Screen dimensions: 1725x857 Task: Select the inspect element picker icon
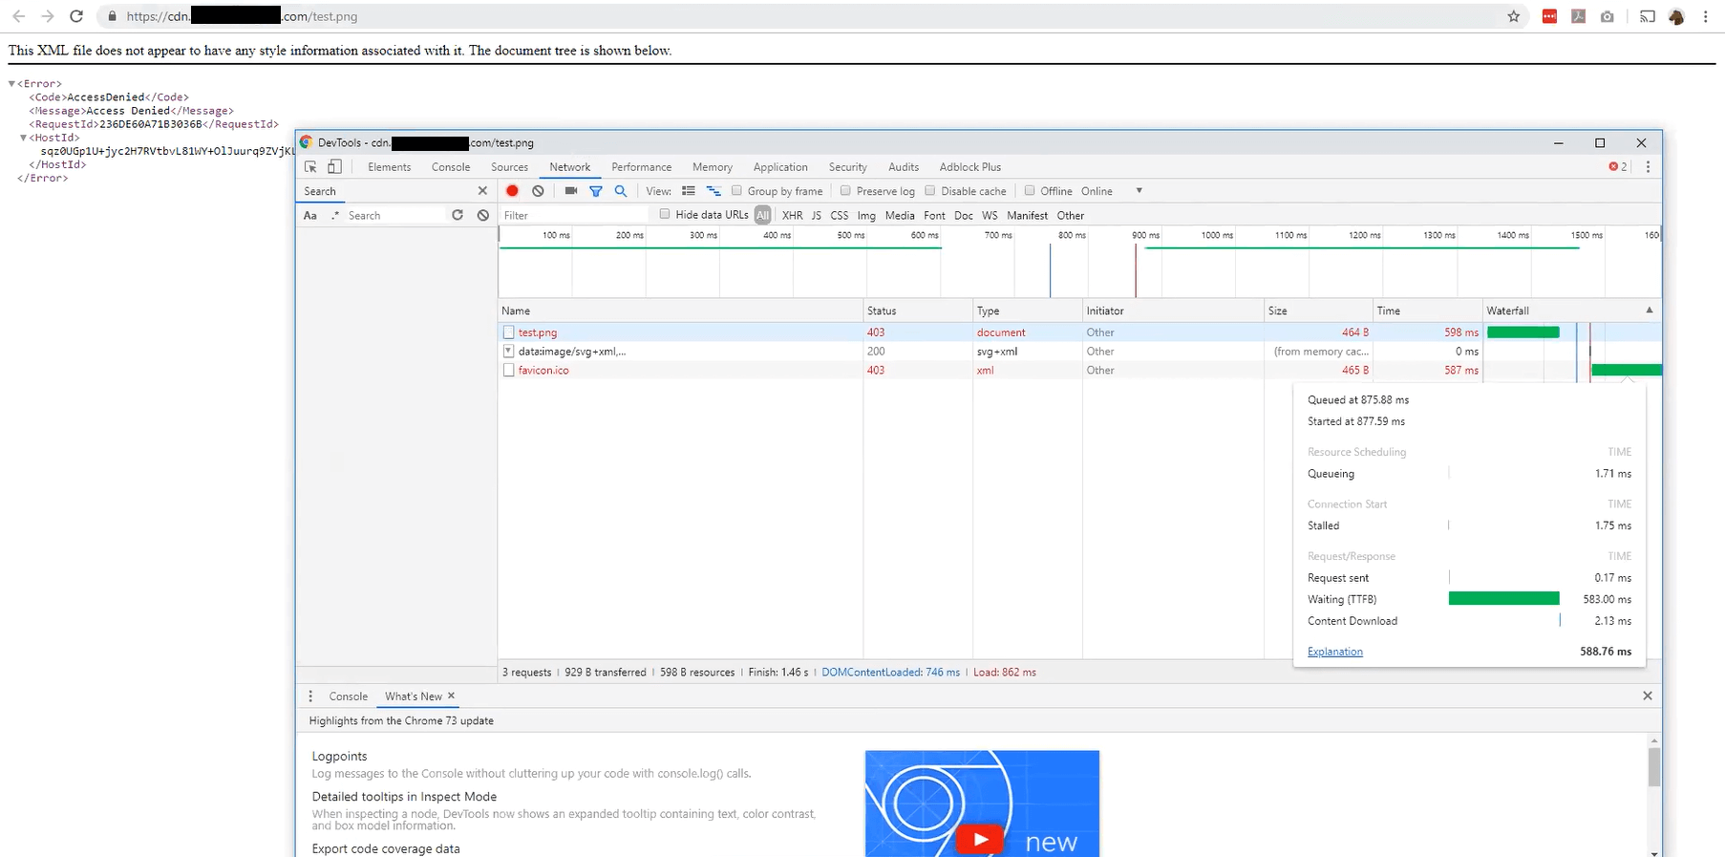[x=310, y=167]
